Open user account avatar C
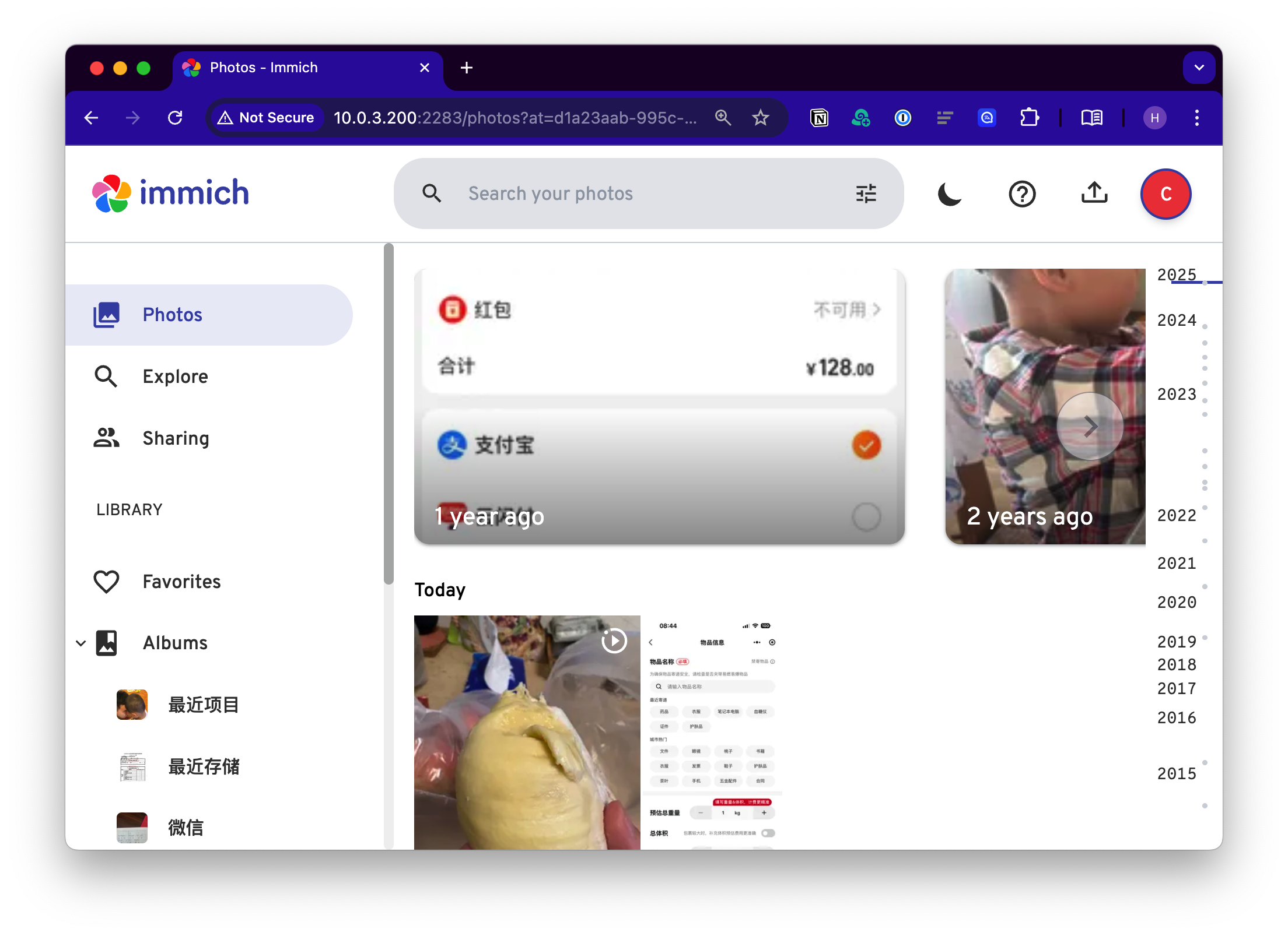Viewport: 1288px width, 936px height. click(1165, 194)
